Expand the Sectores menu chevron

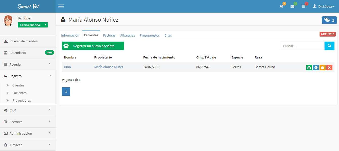[50, 121]
